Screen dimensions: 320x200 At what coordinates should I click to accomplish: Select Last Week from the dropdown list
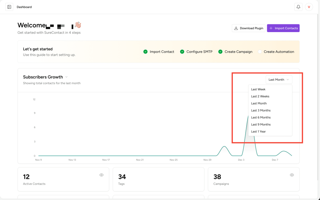pyautogui.click(x=258, y=89)
